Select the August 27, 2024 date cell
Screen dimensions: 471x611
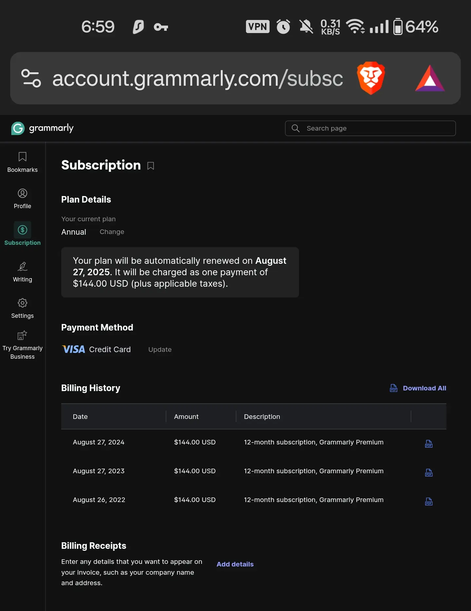click(x=99, y=442)
